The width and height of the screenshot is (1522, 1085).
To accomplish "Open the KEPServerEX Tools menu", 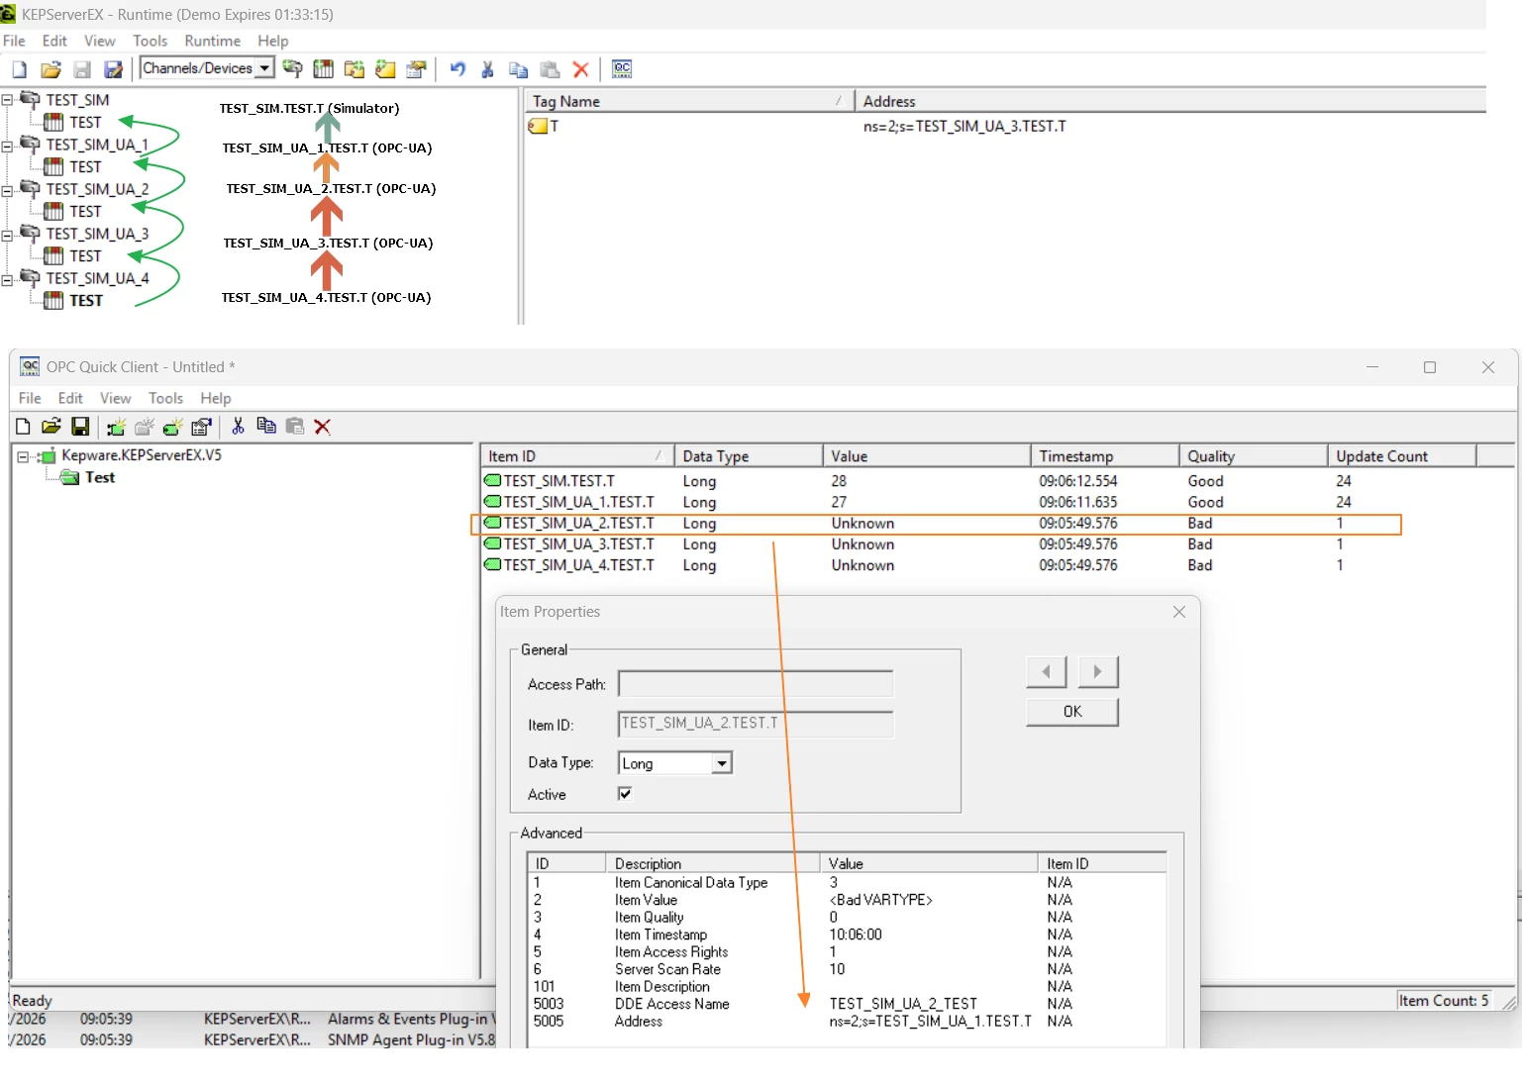I will click(x=150, y=41).
